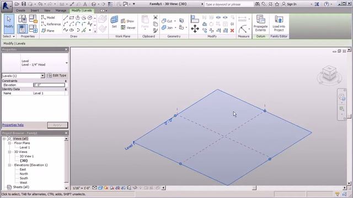Select the Ellipse draw tool
Viewport: 353px width, 198px height.
[x=72, y=30]
